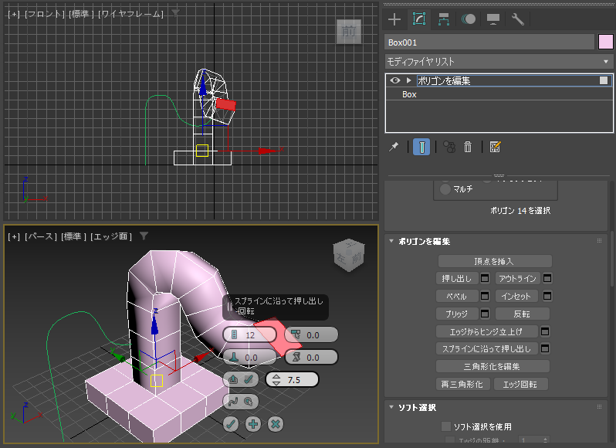This screenshot has width=616, height=448.
Task: Click the ポリゴン 14 を選択 status text
Action: 520,211
